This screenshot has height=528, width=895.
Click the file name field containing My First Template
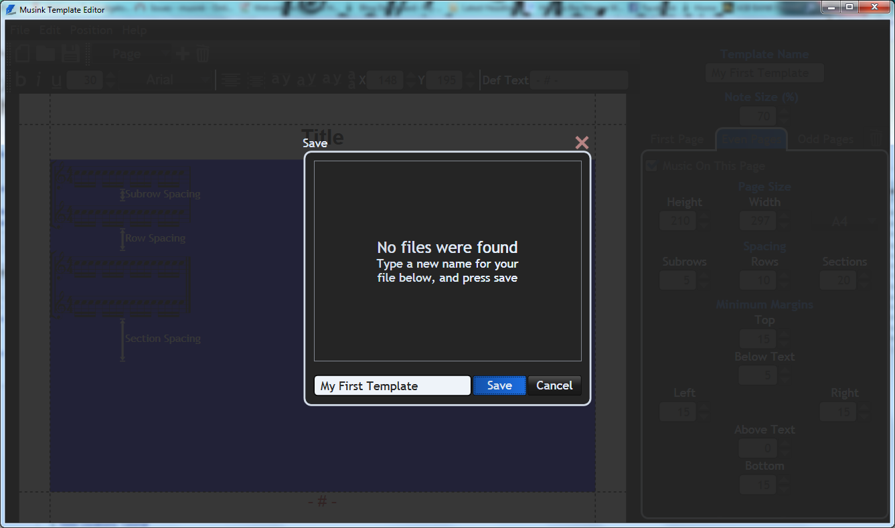(x=392, y=385)
